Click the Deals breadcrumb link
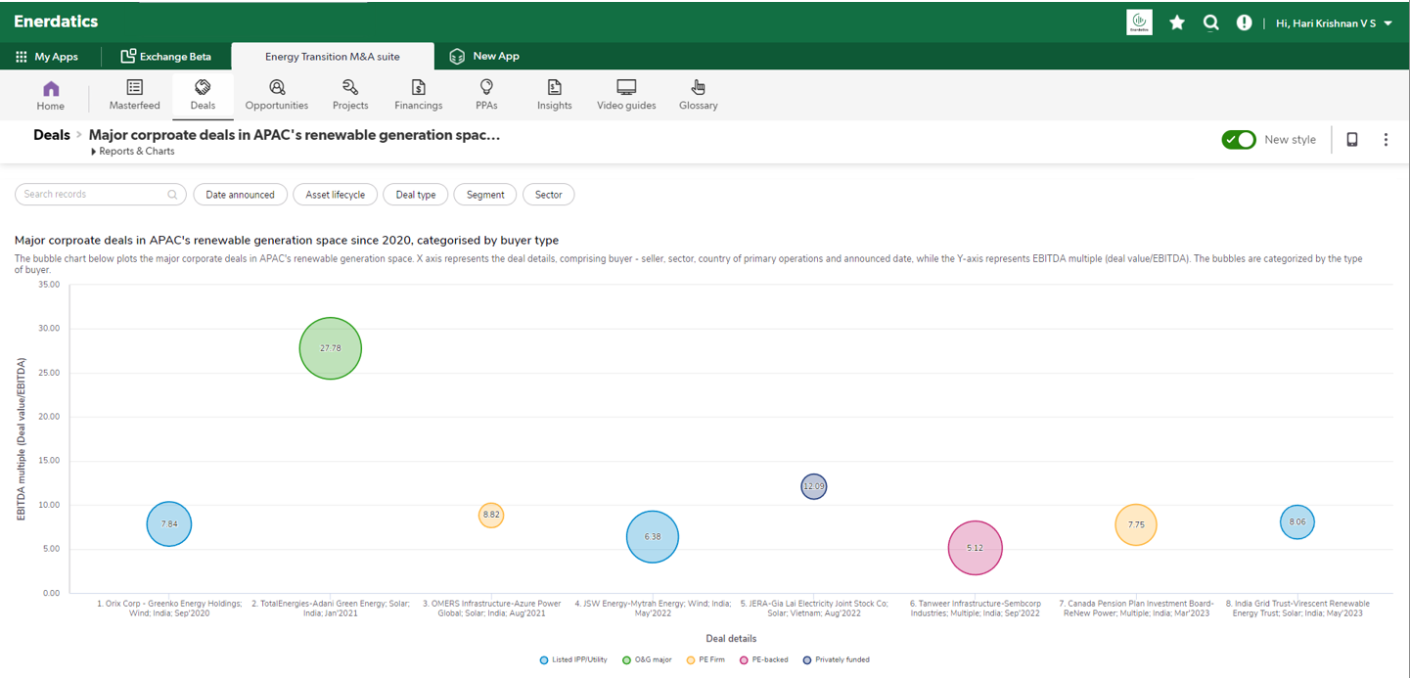This screenshot has width=1410, height=678. [x=52, y=135]
